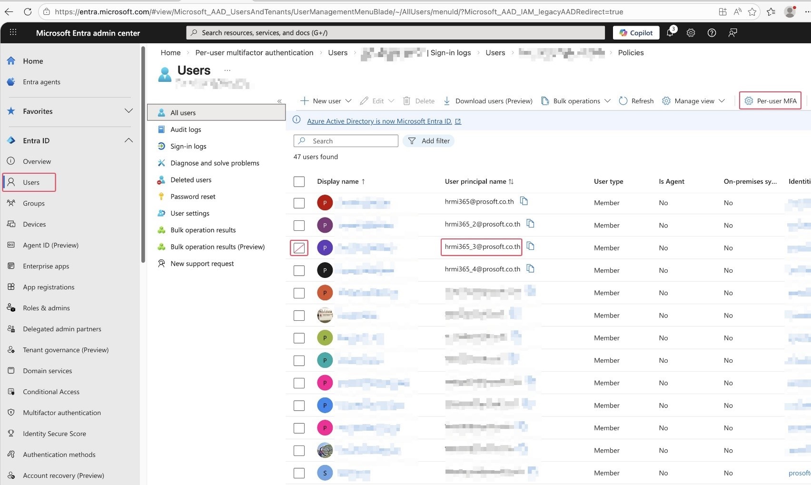
Task: Collapse the Entra ID navigation section
Action: (x=129, y=140)
